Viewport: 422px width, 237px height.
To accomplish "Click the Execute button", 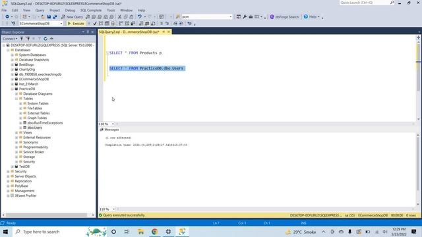I will pos(76,24).
